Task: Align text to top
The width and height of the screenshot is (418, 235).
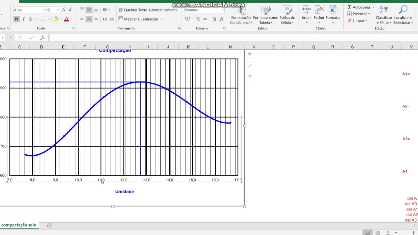Action: (82, 10)
